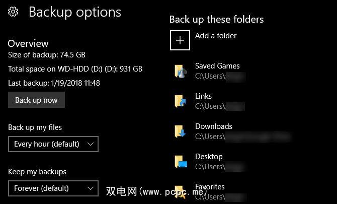The height and width of the screenshot is (204, 337).
Task: Expand the Forever dropdown chevron
Action: click(x=91, y=188)
